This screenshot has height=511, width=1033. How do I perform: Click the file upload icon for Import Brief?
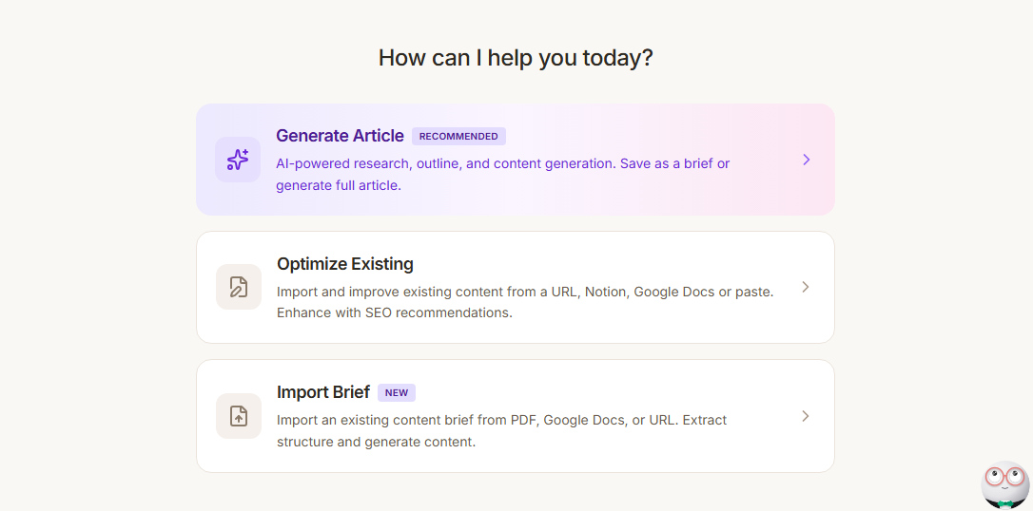[239, 416]
